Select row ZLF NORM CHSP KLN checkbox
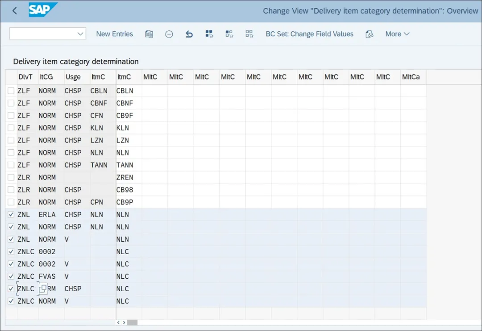 pos(11,128)
